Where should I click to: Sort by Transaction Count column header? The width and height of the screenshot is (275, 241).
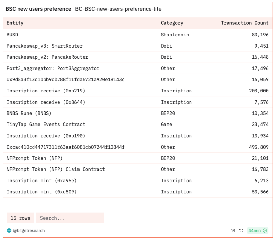[x=244, y=23]
